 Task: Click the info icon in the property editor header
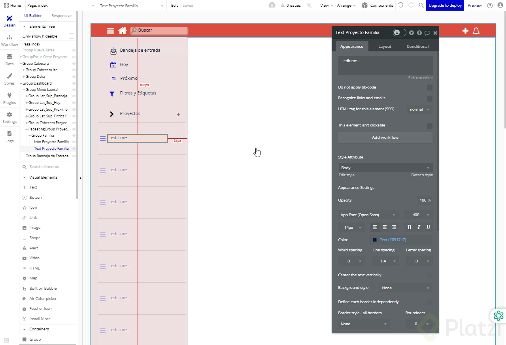click(x=419, y=33)
